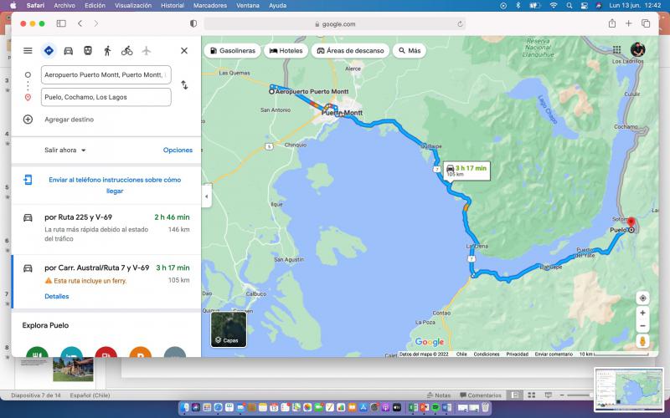Toggle the Hoteles filter chip
This screenshot has width=670, height=418.
click(x=286, y=51)
